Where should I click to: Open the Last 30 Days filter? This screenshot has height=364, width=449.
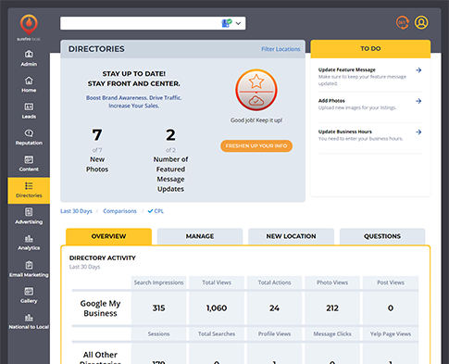(x=76, y=211)
